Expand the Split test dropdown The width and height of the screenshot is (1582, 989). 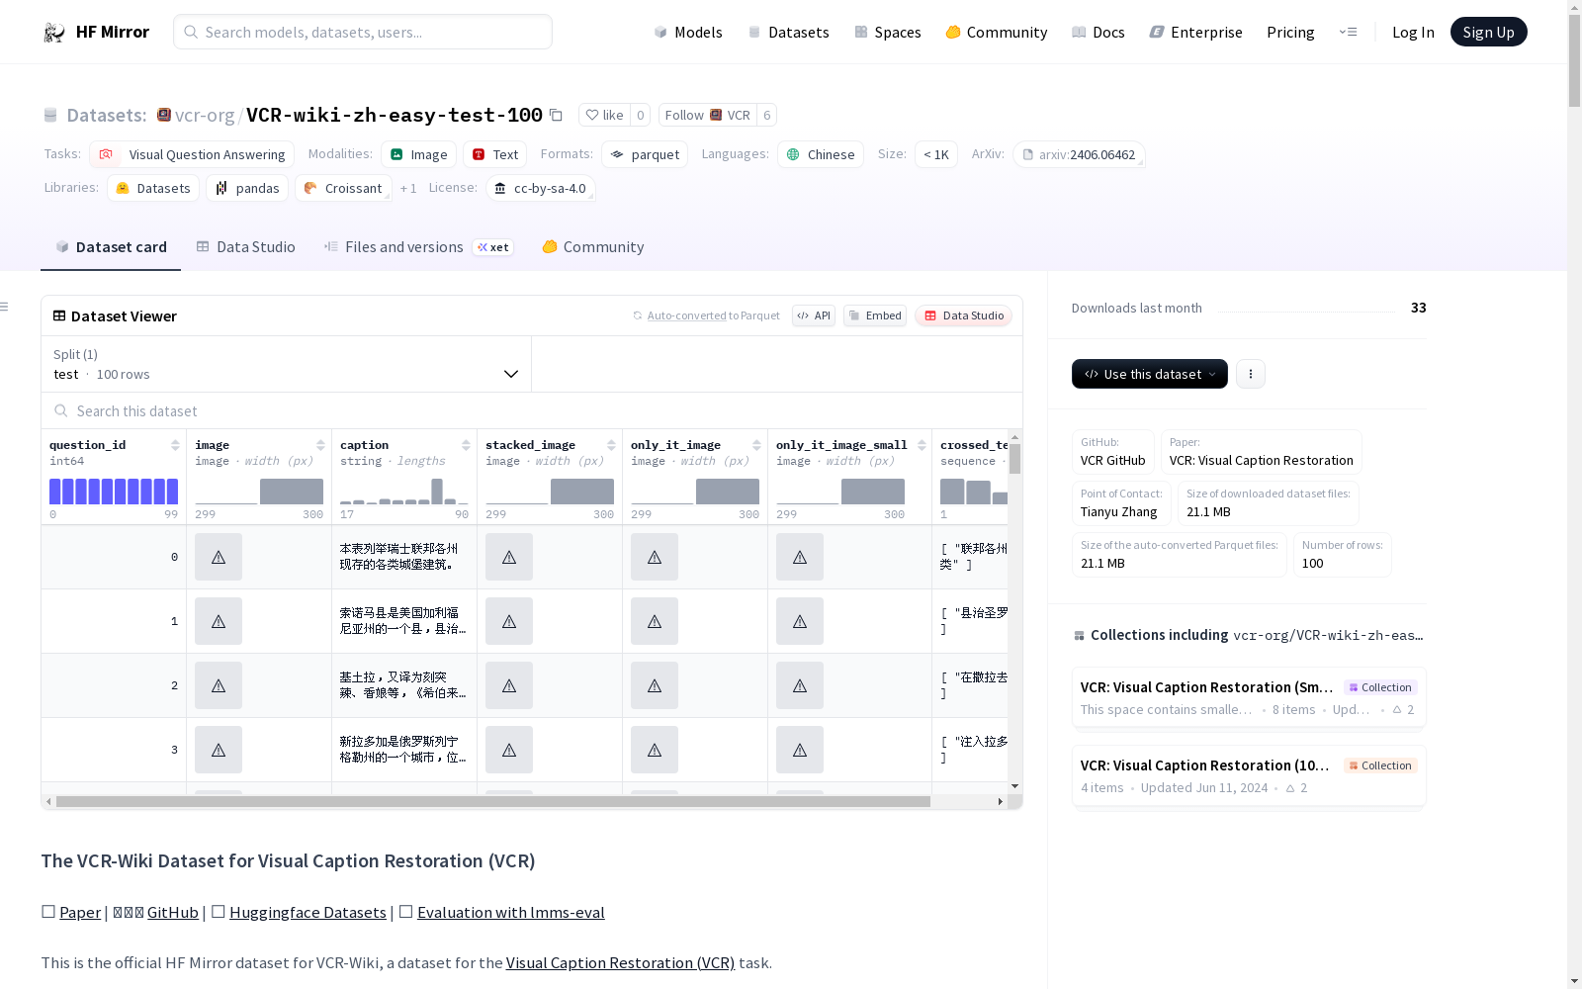click(286, 364)
